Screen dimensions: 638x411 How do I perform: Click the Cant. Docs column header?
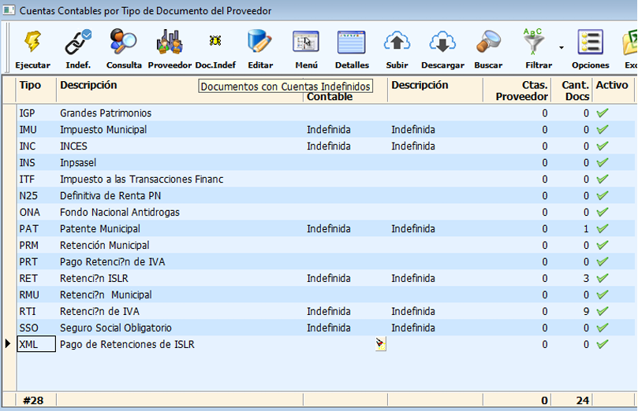pyautogui.click(x=574, y=90)
